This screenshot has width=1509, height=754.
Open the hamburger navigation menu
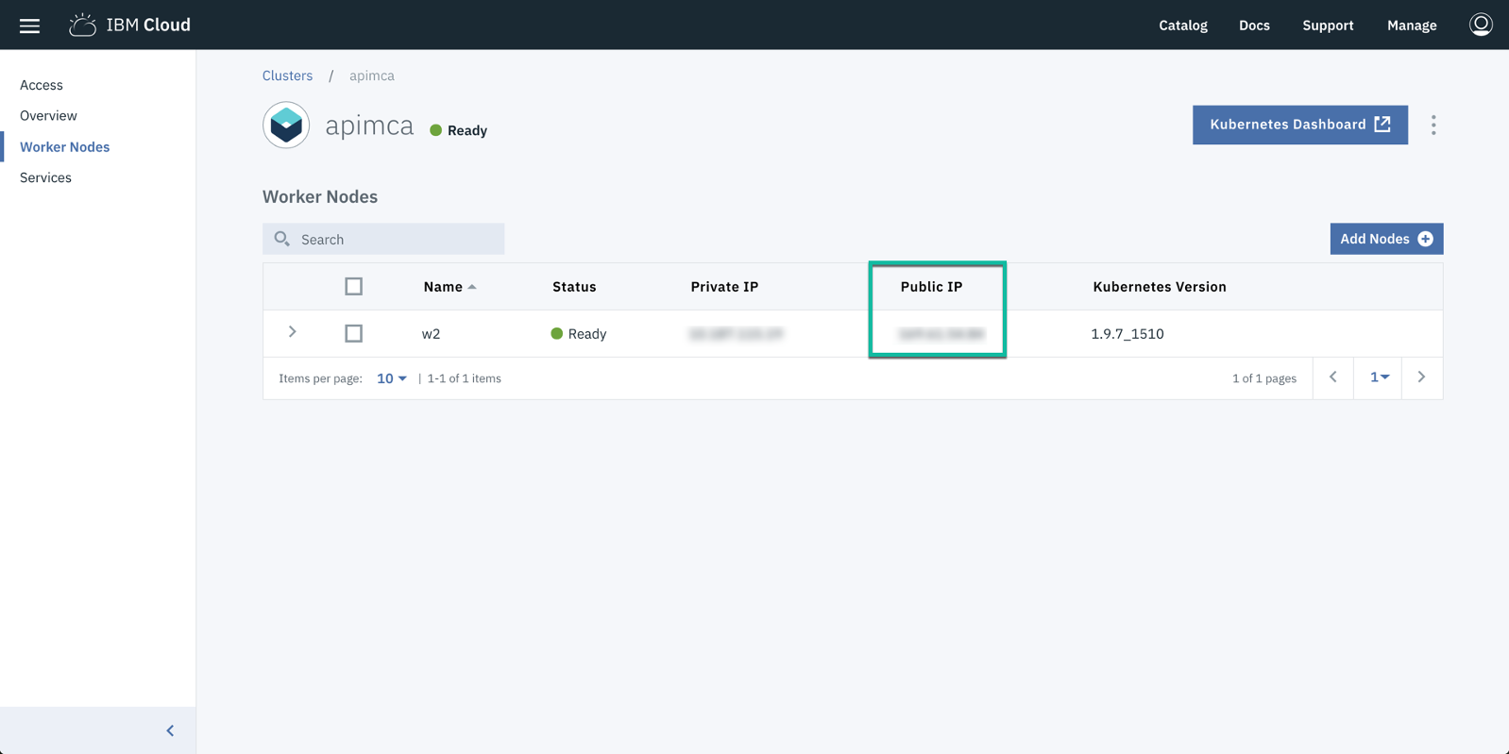[x=29, y=25]
